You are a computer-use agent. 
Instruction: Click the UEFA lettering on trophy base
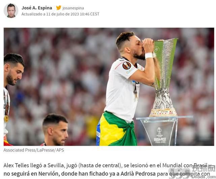tap(165, 112)
